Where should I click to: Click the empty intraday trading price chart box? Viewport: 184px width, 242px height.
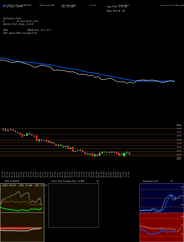point(74,205)
